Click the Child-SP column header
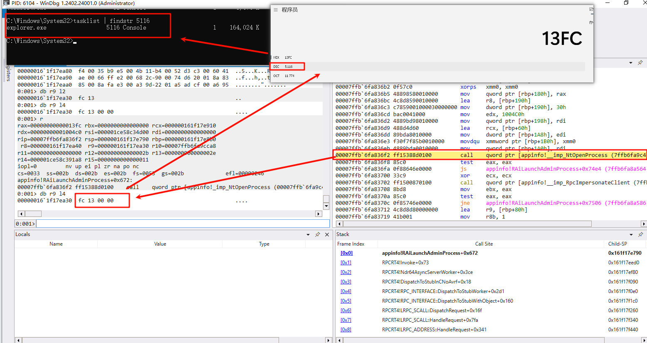The image size is (647, 343). 617,244
